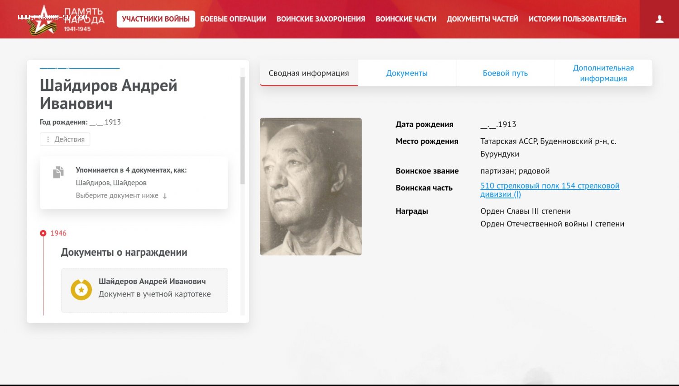Open Воинские захоронения in navigation
679x386 pixels.
coord(320,19)
